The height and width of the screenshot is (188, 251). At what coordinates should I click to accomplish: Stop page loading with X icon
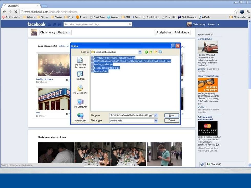coord(16,12)
